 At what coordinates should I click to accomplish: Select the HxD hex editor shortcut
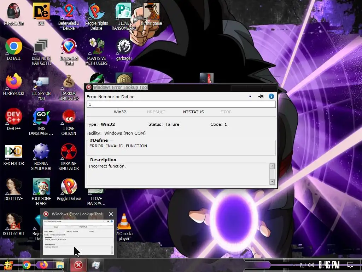tap(14, 154)
